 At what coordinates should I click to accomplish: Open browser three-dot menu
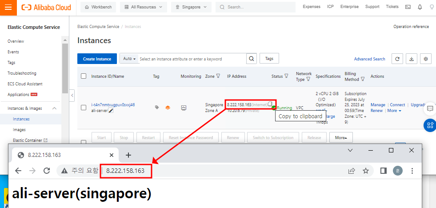(412, 171)
